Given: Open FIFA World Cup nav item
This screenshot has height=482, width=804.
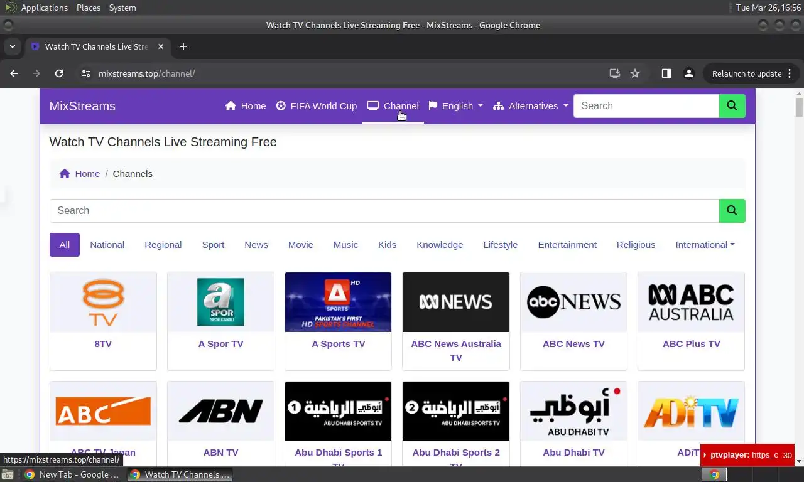Looking at the screenshot, I should [x=317, y=106].
